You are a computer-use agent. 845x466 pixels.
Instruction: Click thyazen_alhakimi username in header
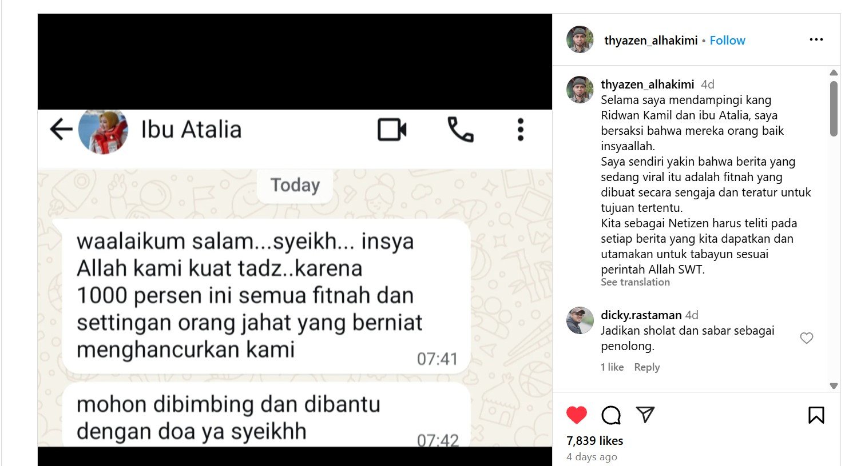coord(651,40)
